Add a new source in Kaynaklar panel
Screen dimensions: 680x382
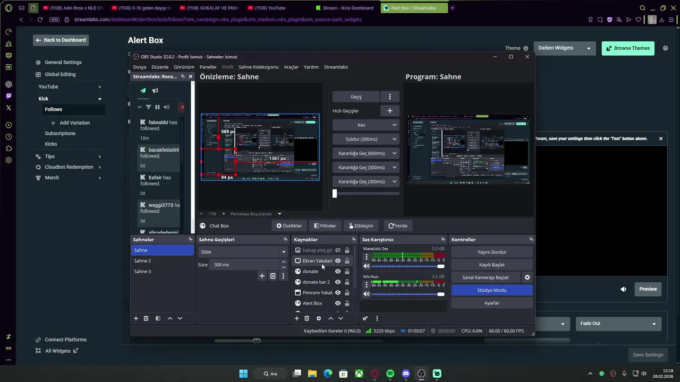point(297,318)
